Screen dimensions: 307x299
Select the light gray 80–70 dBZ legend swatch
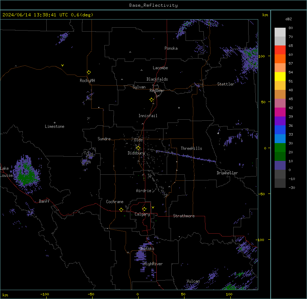click(x=280, y=32)
